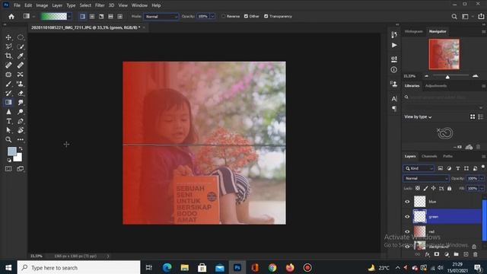Screen dimensions: 487x274
Task: Create a new layer group
Action: (x=456, y=254)
